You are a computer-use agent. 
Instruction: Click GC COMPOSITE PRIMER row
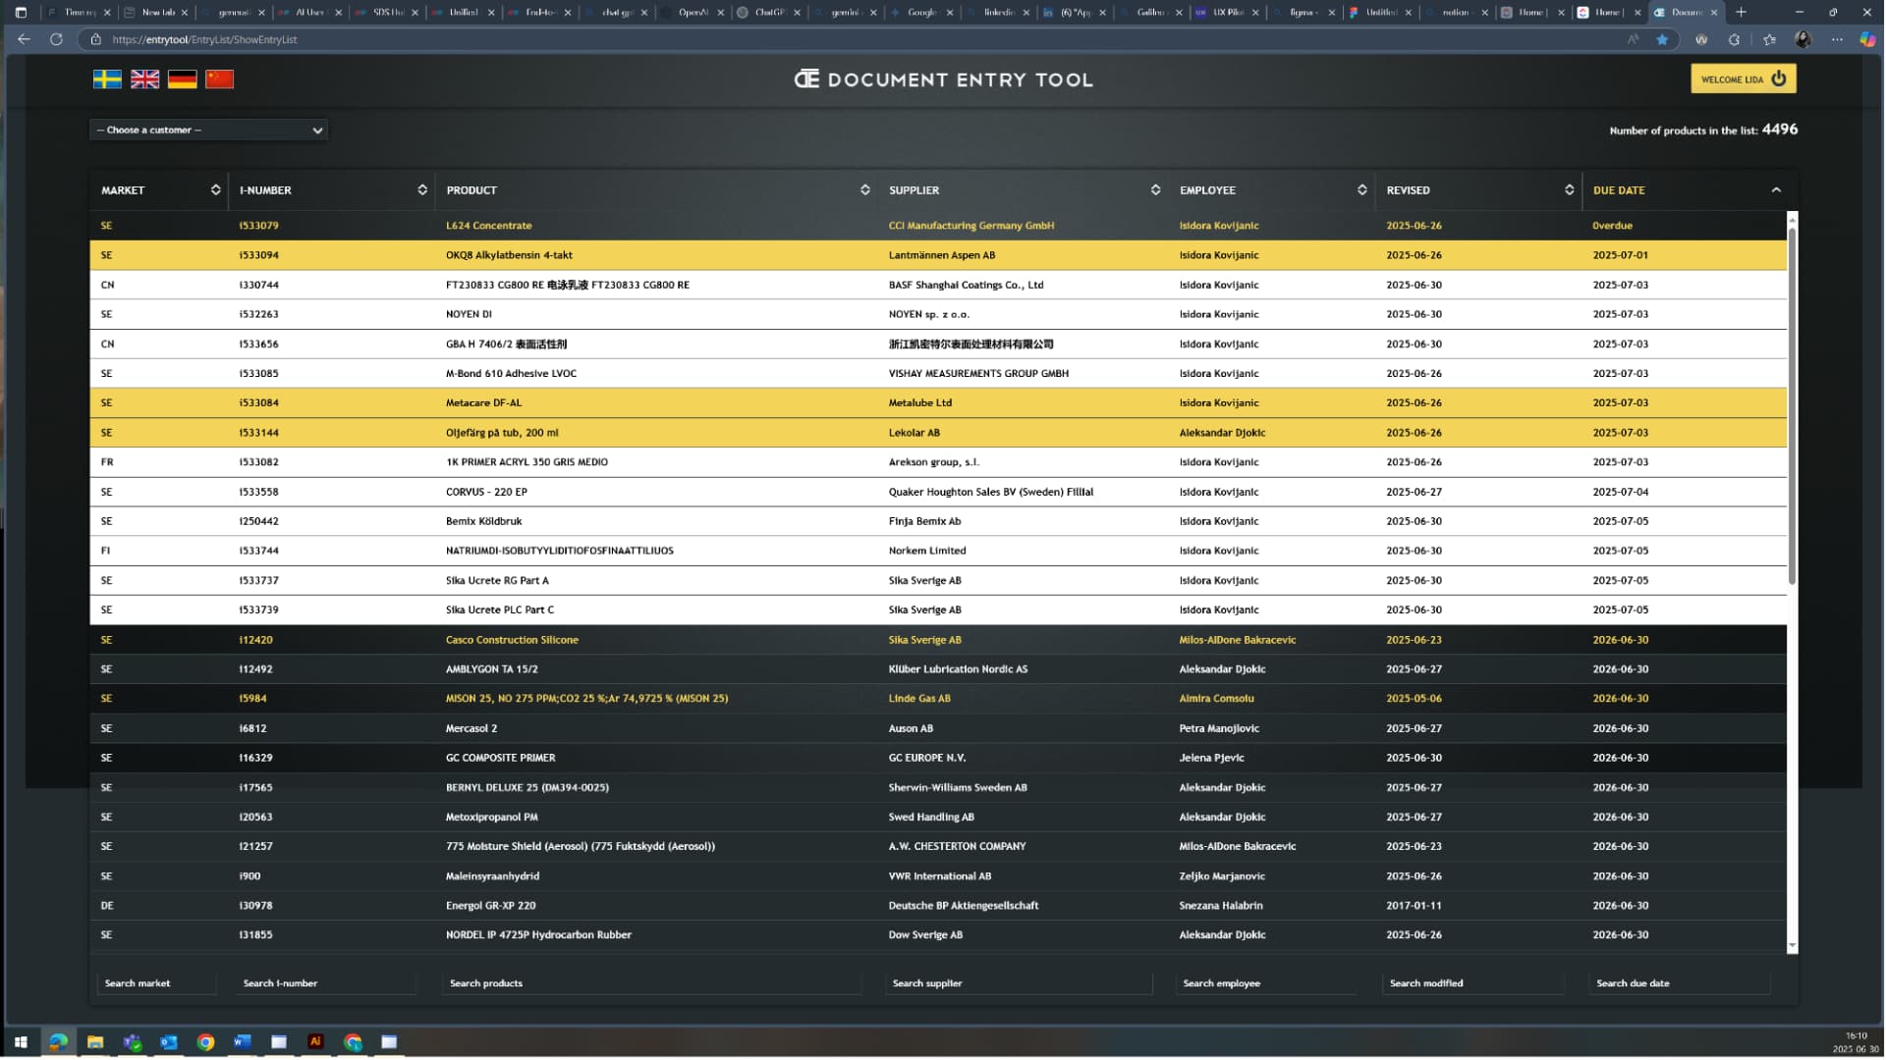click(x=938, y=758)
